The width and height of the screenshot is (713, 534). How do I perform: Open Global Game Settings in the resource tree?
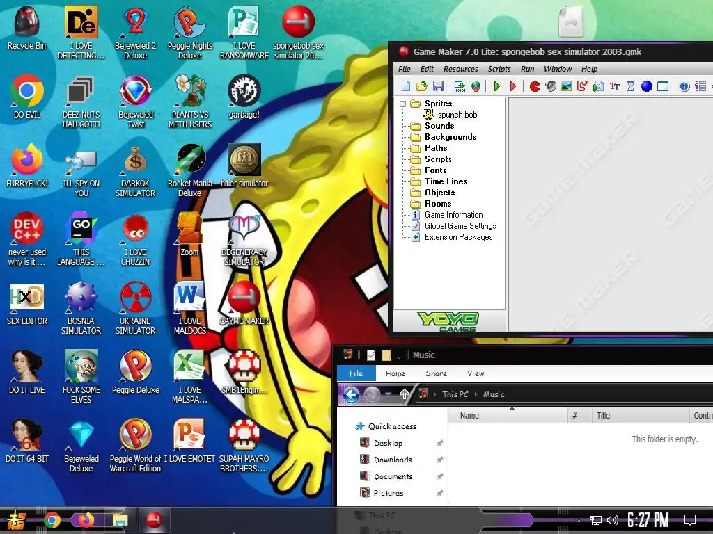[x=460, y=226]
